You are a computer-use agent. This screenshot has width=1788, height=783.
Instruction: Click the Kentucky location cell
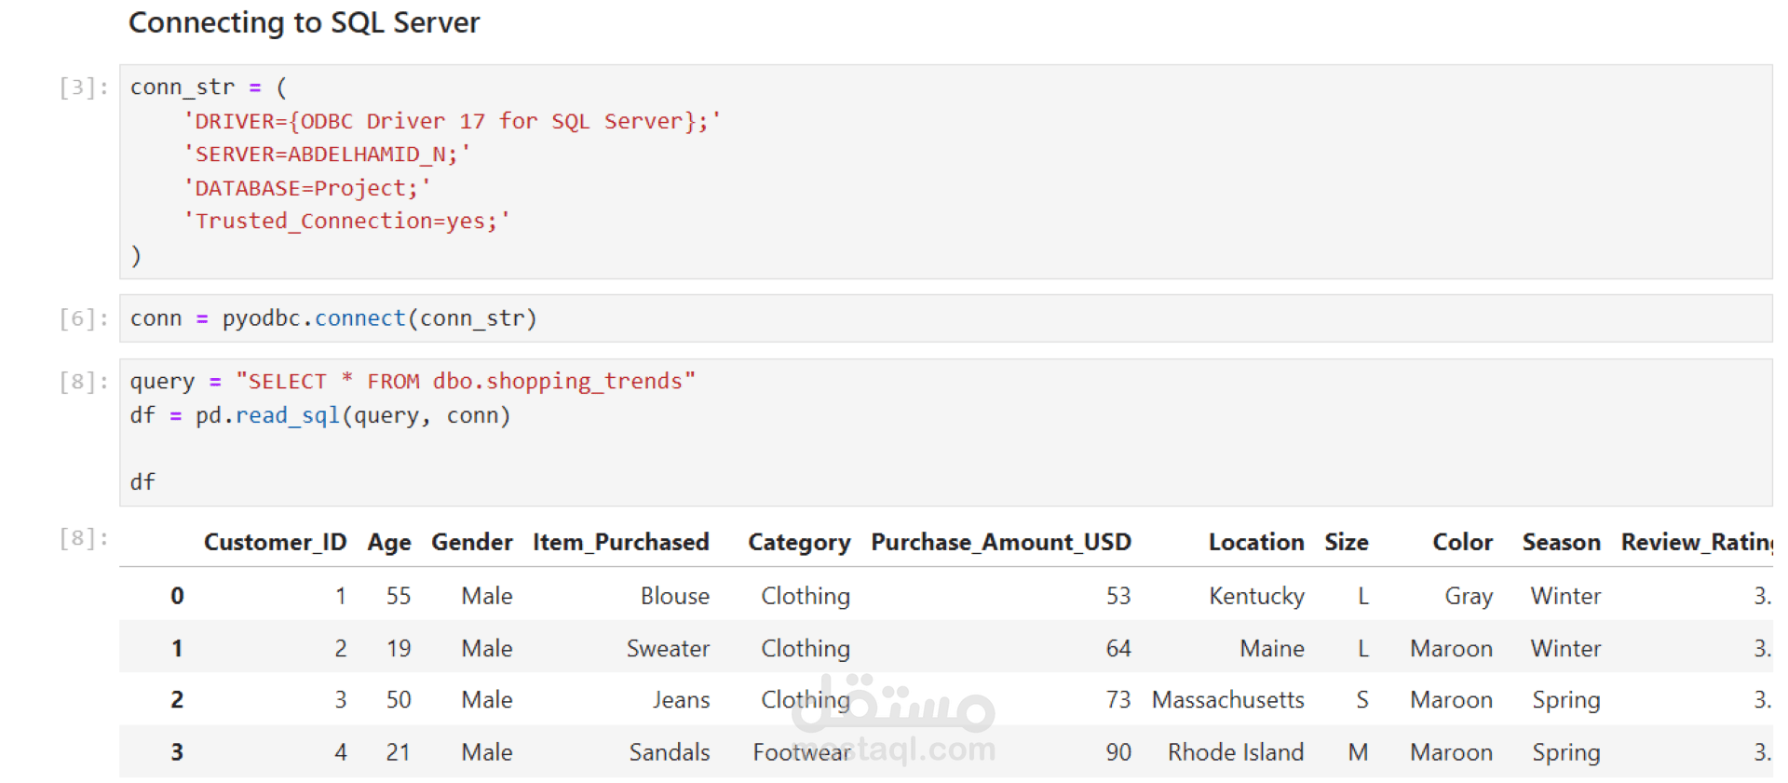(x=1256, y=596)
